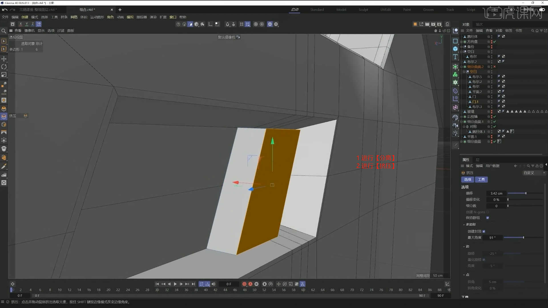Select the Rotate tool icon in left toolbar
Image resolution: width=548 pixels, height=308 pixels.
pos(4,67)
